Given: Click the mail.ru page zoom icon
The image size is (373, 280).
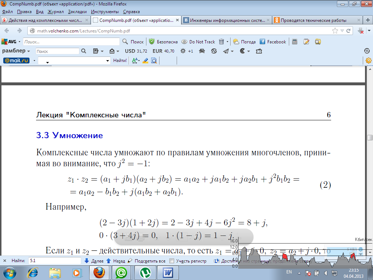Looking at the screenshot, I should pyautogui.click(x=154, y=61).
